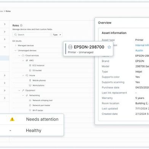Screen dimensions: 149x149
Task: Open the Internal Infr link
Action: point(142,45)
